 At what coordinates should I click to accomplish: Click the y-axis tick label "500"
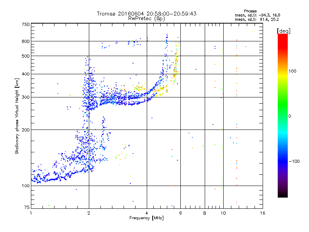[x=25, y=56]
